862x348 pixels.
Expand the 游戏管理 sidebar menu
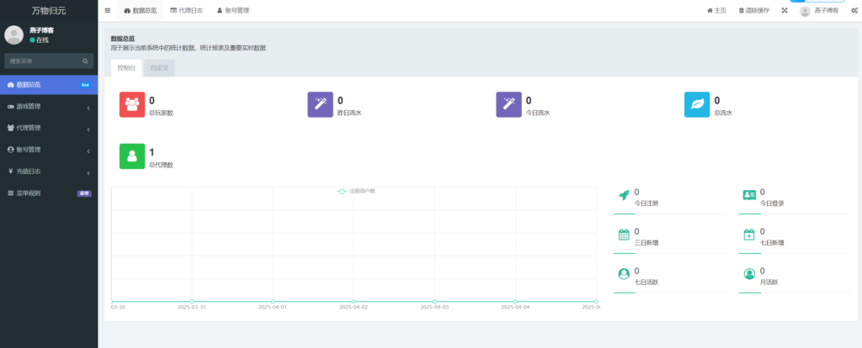[49, 107]
